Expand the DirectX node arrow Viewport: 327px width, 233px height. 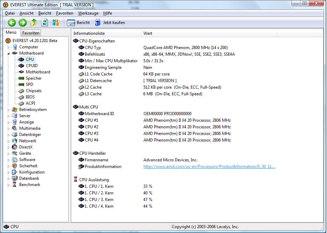[x=9, y=147]
